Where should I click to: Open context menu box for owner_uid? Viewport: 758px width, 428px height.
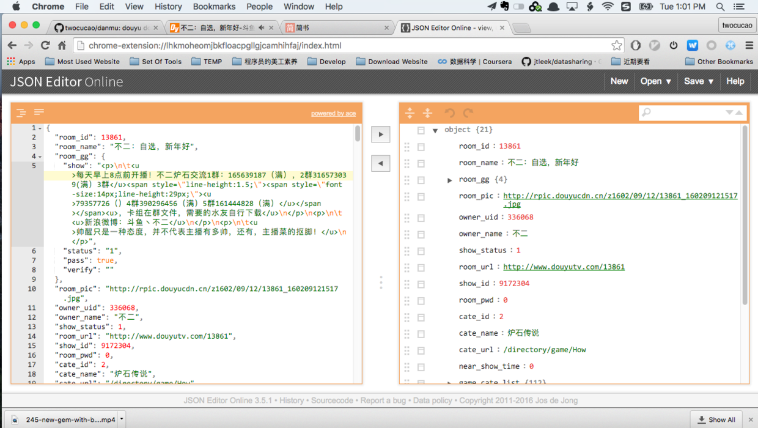coord(421,218)
